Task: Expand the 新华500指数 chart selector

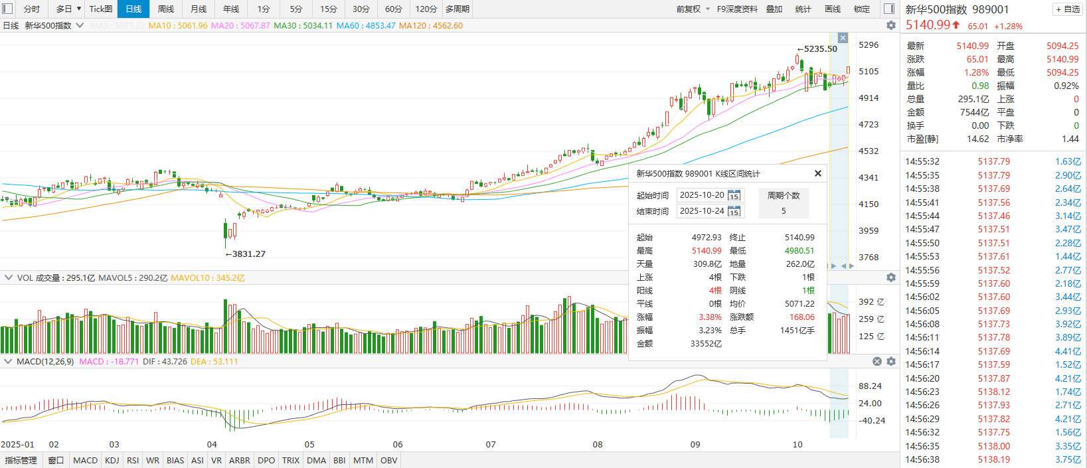Action: (x=80, y=25)
